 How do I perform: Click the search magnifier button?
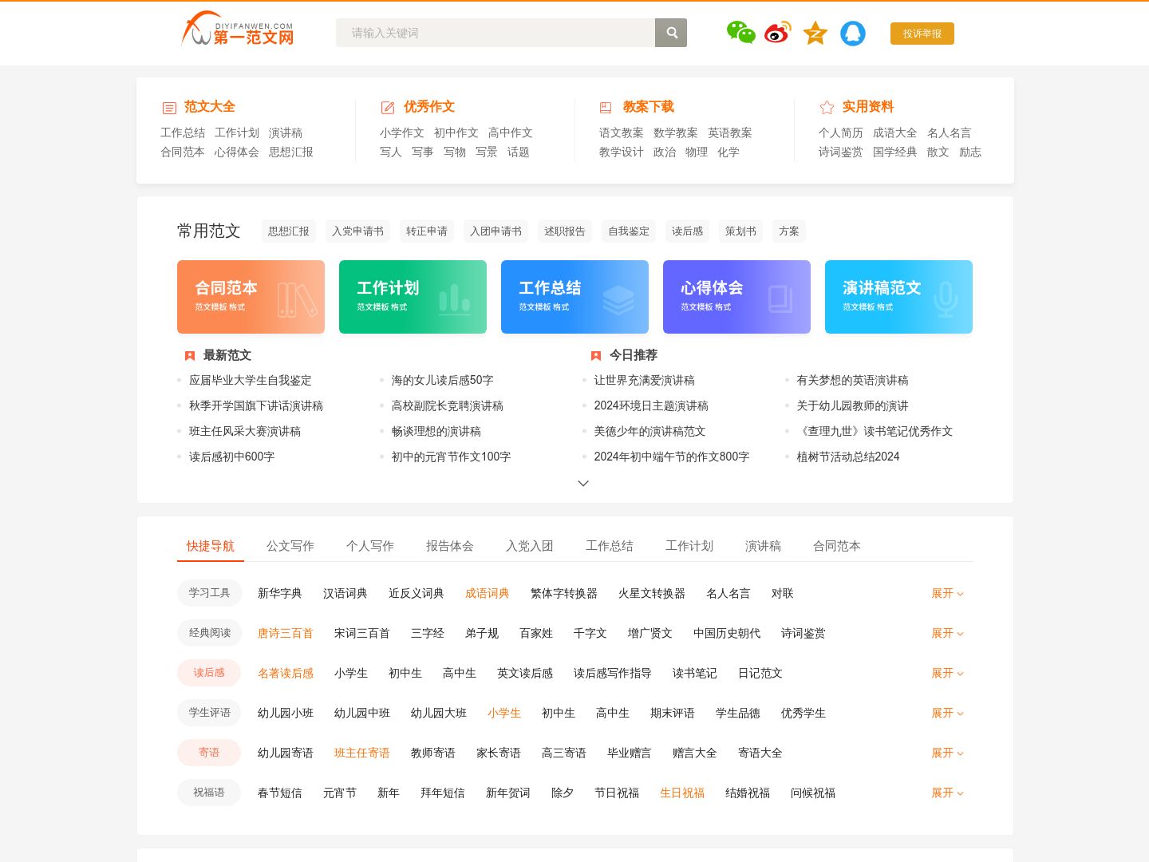click(671, 33)
